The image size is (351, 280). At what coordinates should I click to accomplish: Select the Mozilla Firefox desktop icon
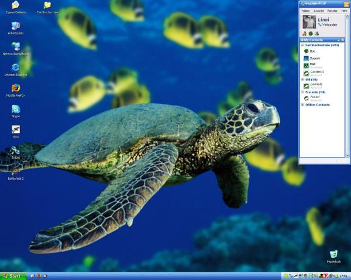click(16, 90)
